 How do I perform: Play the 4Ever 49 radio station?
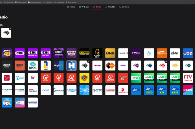[7, 53]
